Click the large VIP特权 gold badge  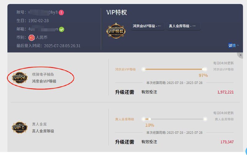[x=116, y=31]
